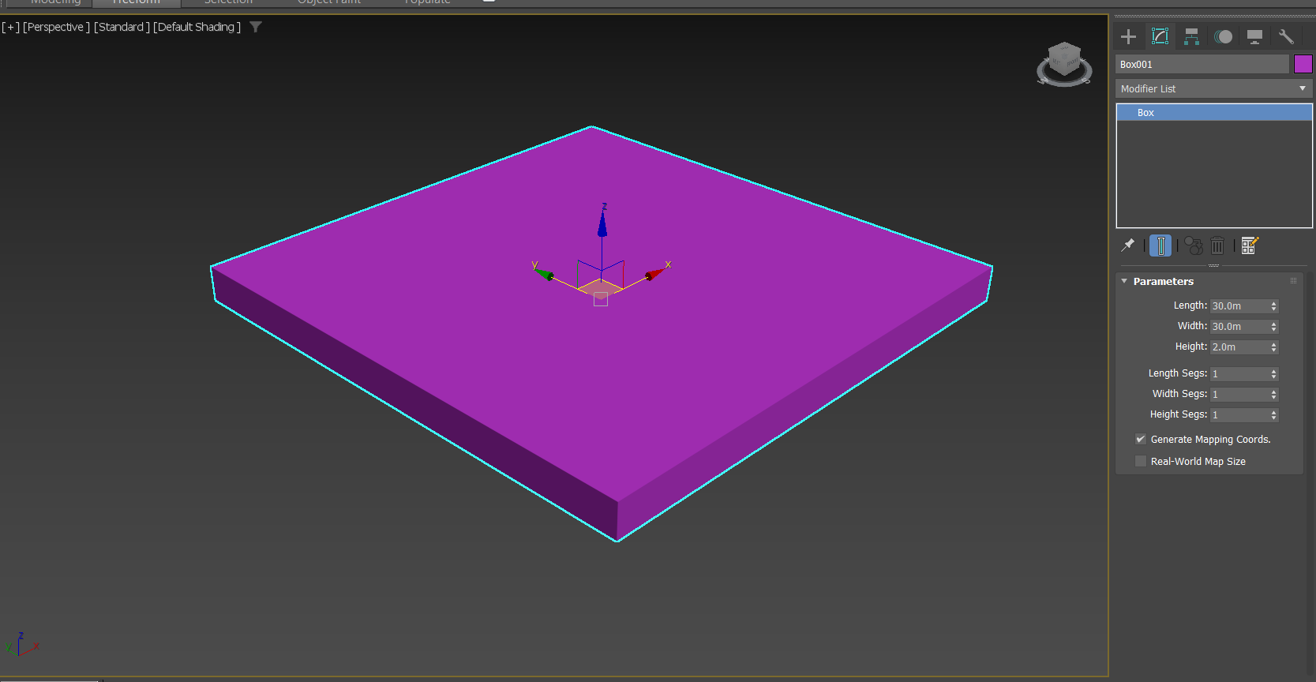Viewport: 1316px width, 682px height.
Task: Open the [Perspective] viewport menu
Action: click(x=56, y=27)
